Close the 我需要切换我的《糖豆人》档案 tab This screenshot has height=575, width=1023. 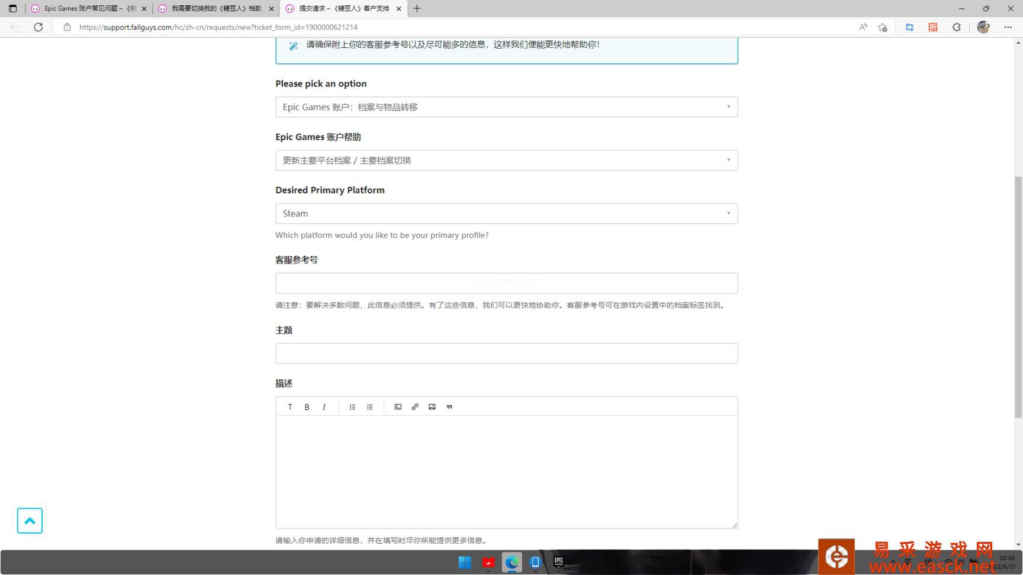[271, 9]
